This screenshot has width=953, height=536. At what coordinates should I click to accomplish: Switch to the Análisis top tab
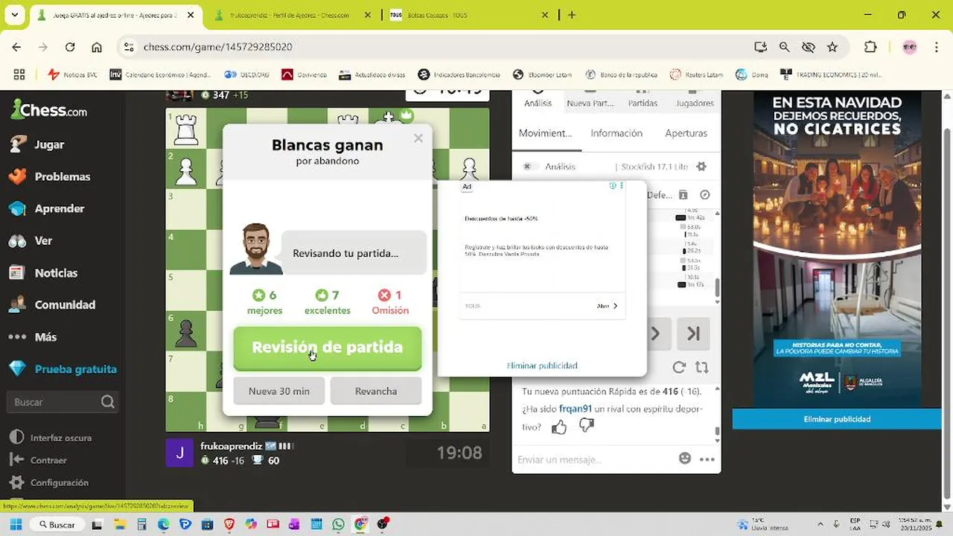tap(538, 103)
